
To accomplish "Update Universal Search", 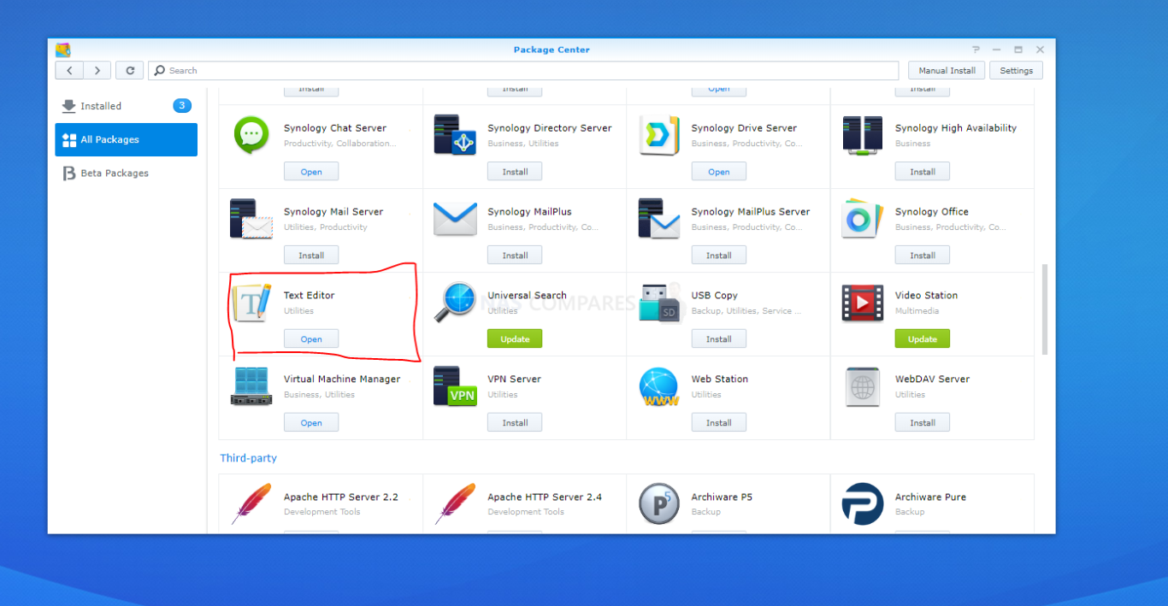I will pyautogui.click(x=515, y=339).
